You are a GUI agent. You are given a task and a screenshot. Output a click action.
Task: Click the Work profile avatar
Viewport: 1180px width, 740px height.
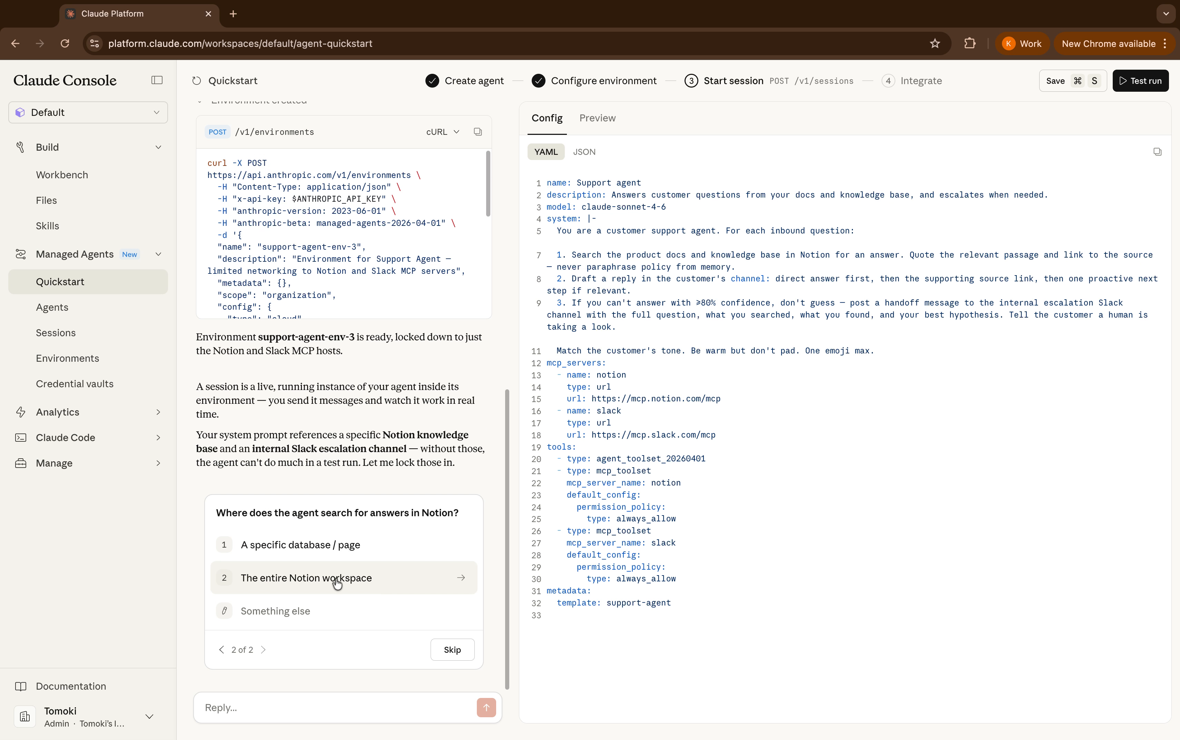[1008, 43]
